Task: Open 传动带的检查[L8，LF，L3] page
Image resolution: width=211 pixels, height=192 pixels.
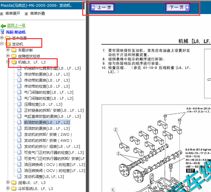Action: (x=47, y=86)
